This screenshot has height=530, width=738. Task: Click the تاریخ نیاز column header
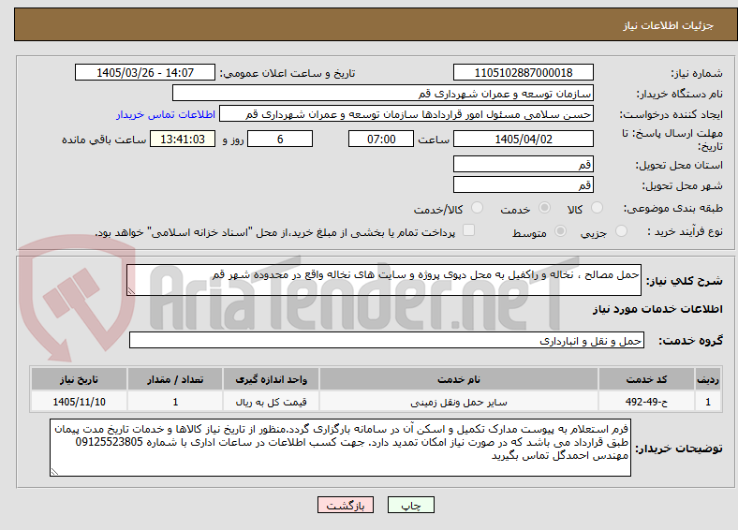(79, 379)
